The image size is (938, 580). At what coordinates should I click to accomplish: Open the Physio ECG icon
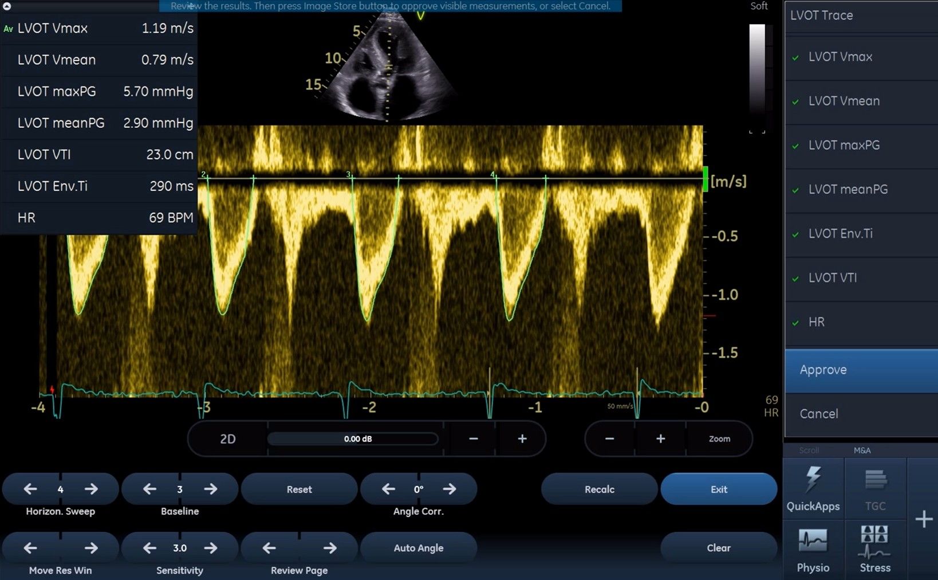click(813, 550)
